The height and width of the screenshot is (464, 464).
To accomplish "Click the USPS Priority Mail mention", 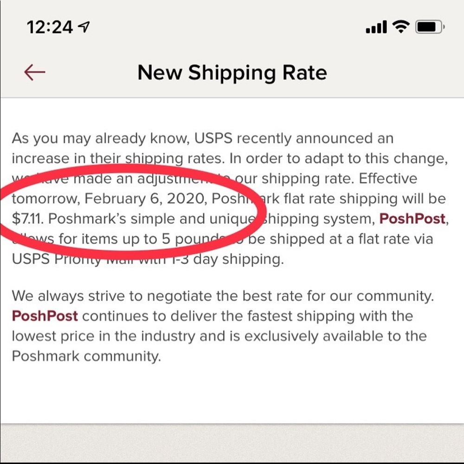I will (86, 259).
